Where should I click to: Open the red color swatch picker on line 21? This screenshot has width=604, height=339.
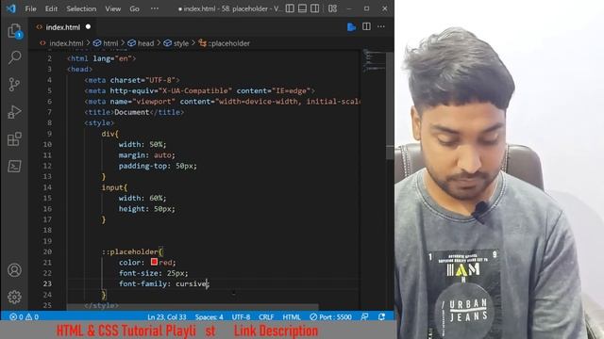[x=154, y=262]
